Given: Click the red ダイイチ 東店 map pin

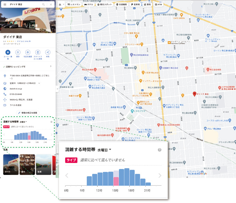Looking at the screenshot, I should coord(194,94).
